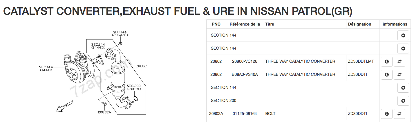The width and height of the screenshot is (414, 122).
Task: Show info for part B08A0-VS40A
Action: click(x=387, y=75)
